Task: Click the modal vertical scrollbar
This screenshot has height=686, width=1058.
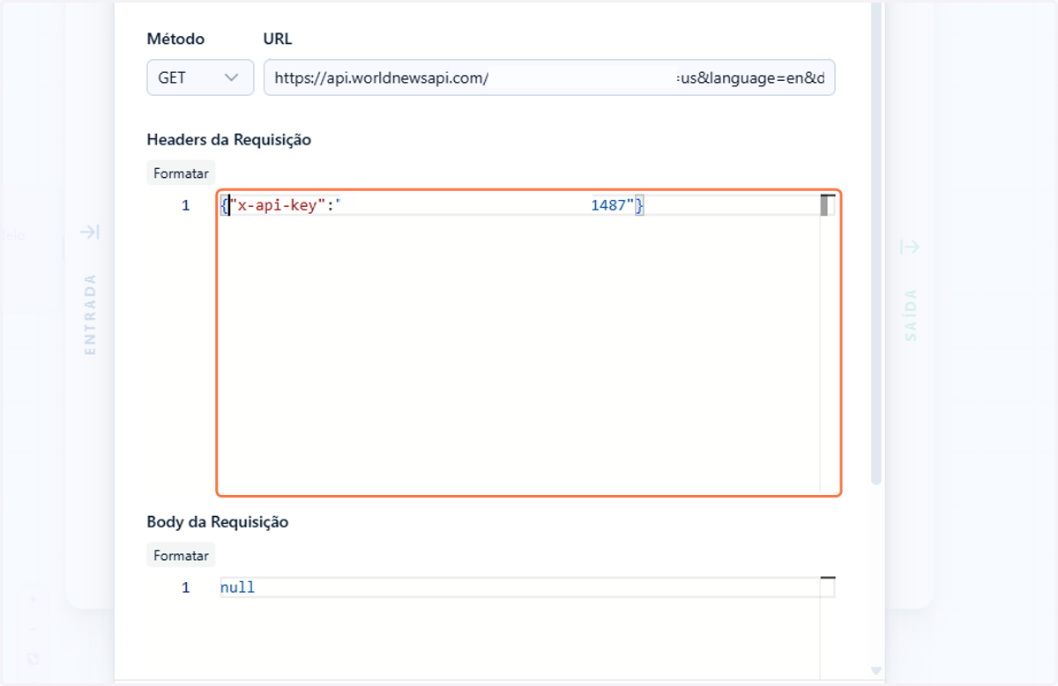Action: point(876,242)
